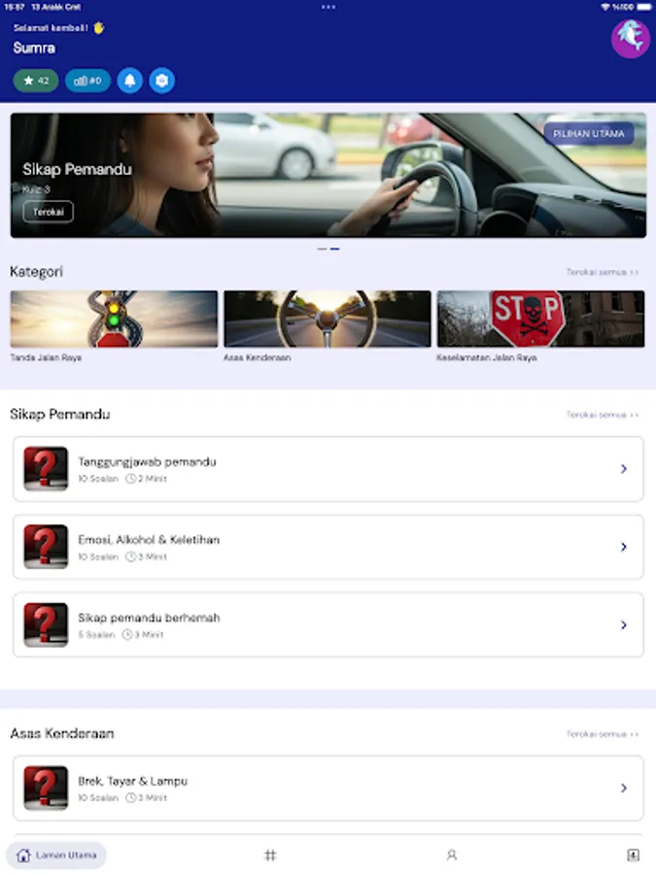Click the Terokai button on Sikap Pemandu banner

48,212
